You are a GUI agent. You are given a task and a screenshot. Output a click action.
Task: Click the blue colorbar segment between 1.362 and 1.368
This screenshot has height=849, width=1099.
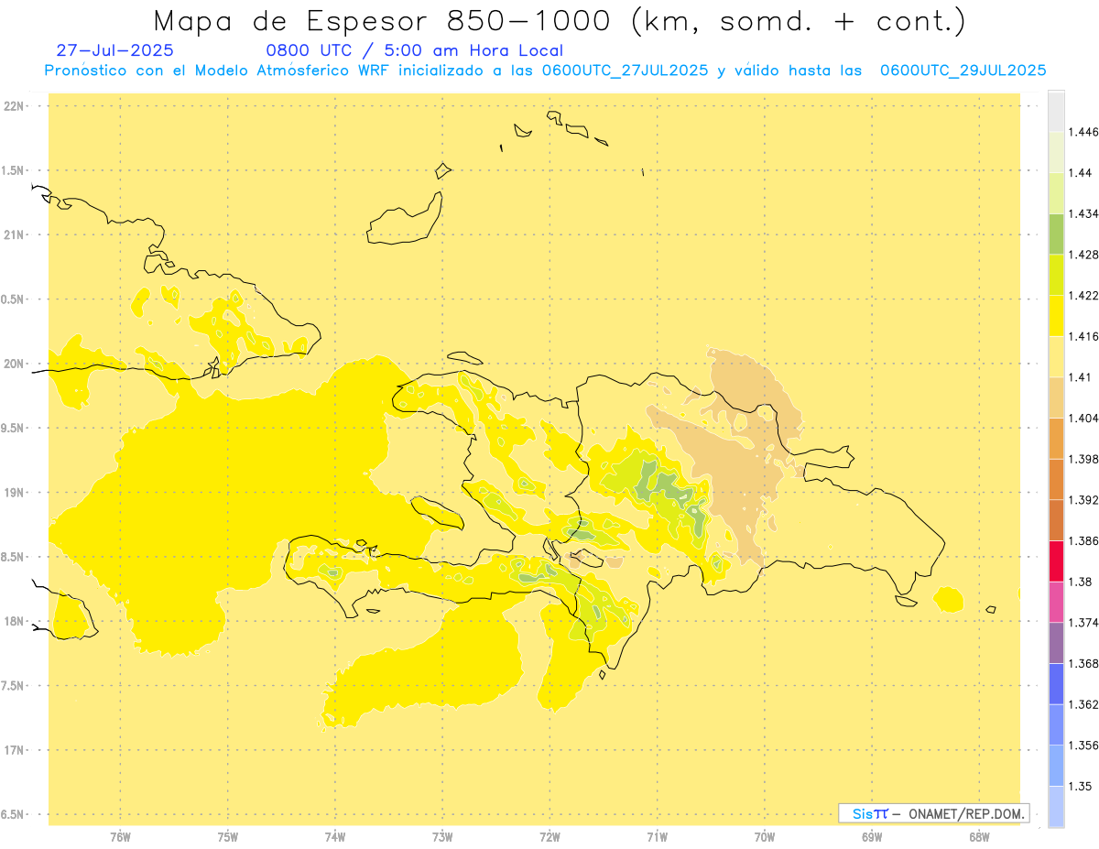point(1056,683)
